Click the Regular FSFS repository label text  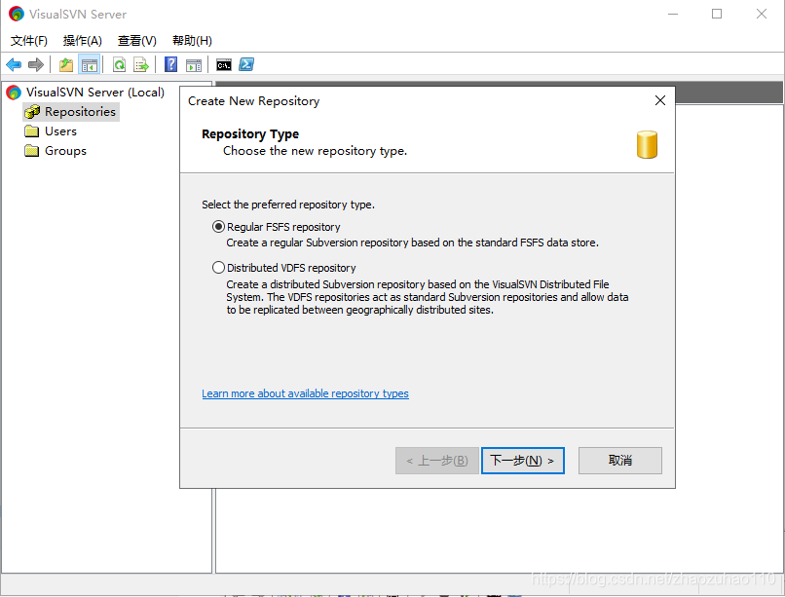283,227
